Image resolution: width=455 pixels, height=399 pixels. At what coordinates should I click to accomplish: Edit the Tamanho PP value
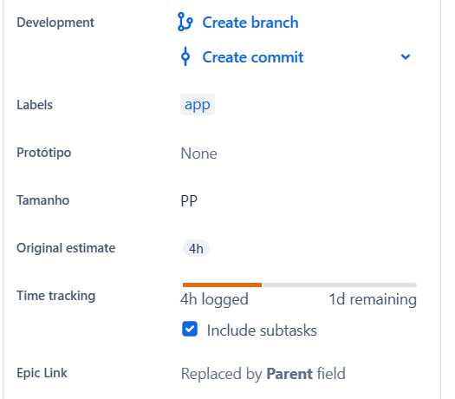click(x=189, y=200)
